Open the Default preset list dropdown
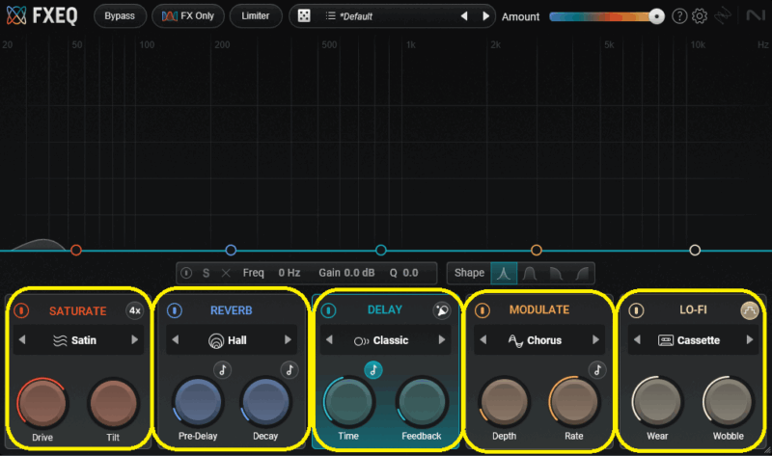The height and width of the screenshot is (456, 772). click(x=386, y=16)
